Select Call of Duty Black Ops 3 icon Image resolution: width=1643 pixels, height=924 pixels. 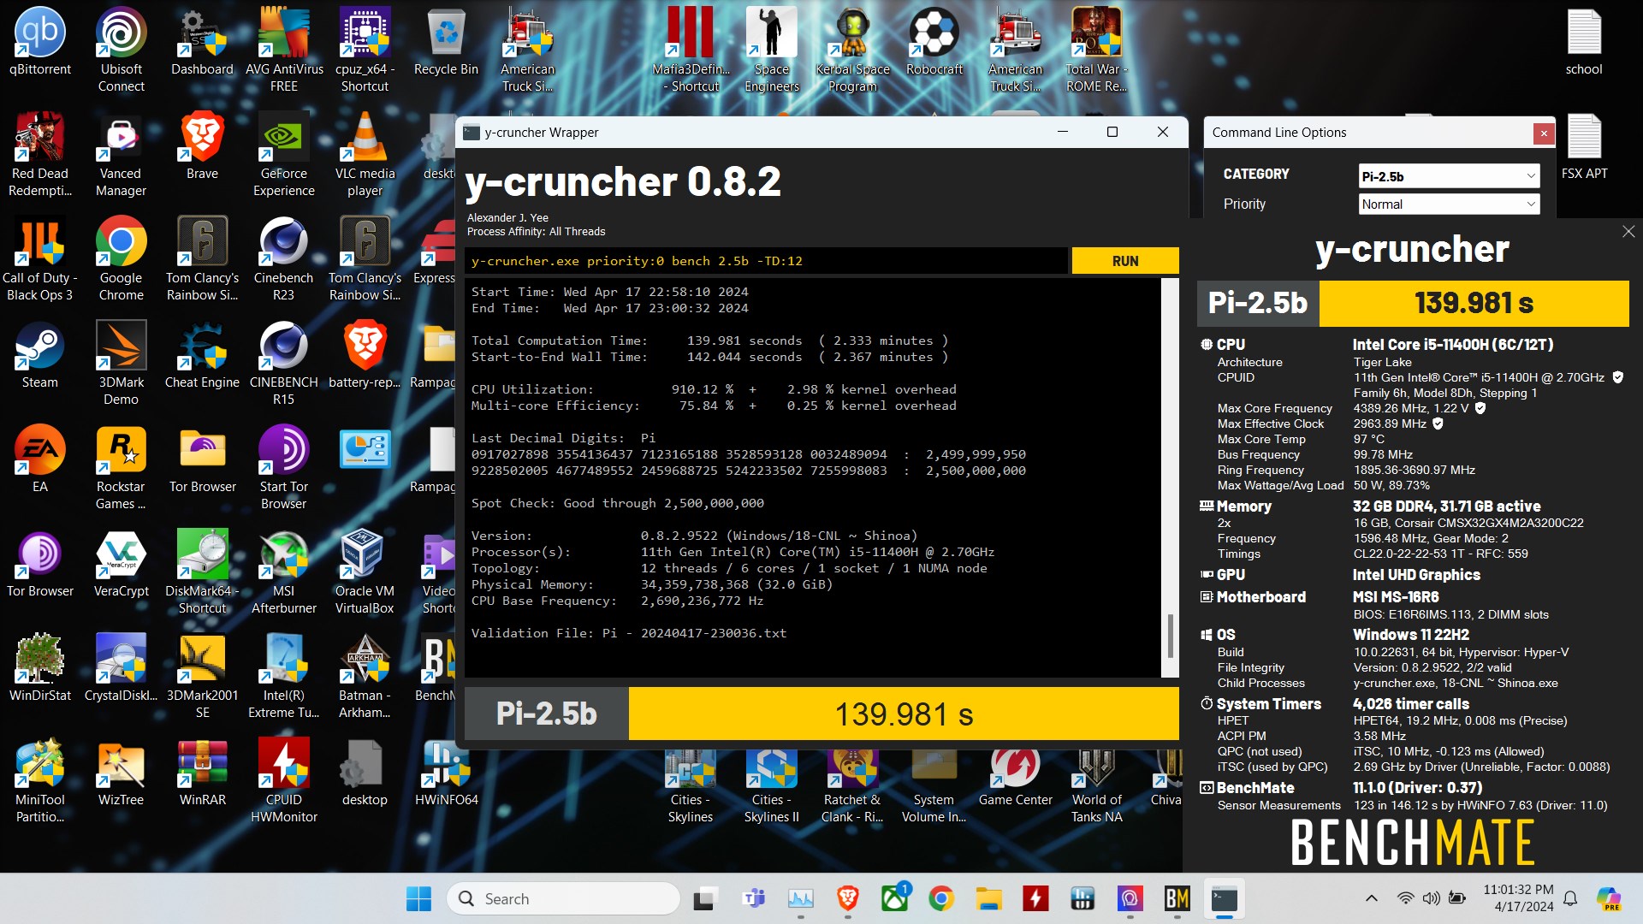[x=40, y=258]
